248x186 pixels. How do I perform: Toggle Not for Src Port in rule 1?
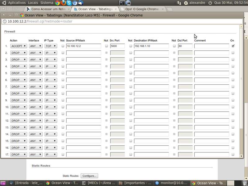click(x=106, y=46)
